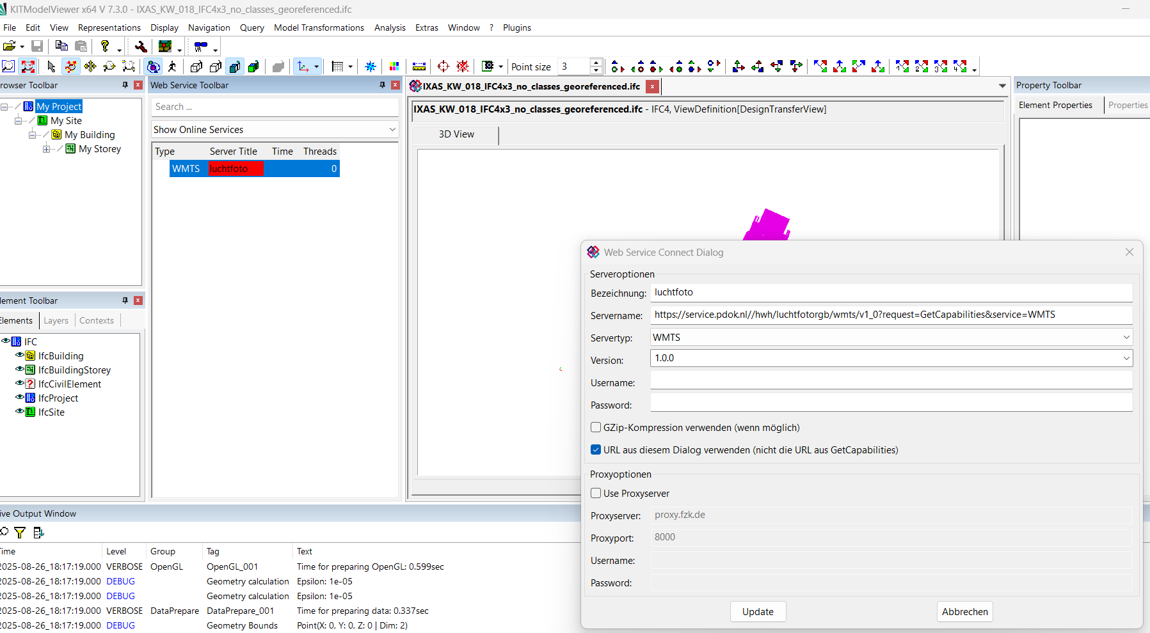Activate the walking person navigation mode

(172, 66)
